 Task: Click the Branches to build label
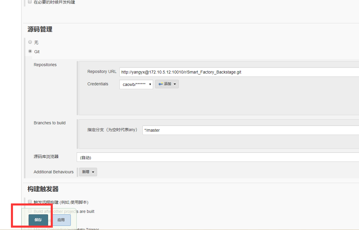(50, 123)
